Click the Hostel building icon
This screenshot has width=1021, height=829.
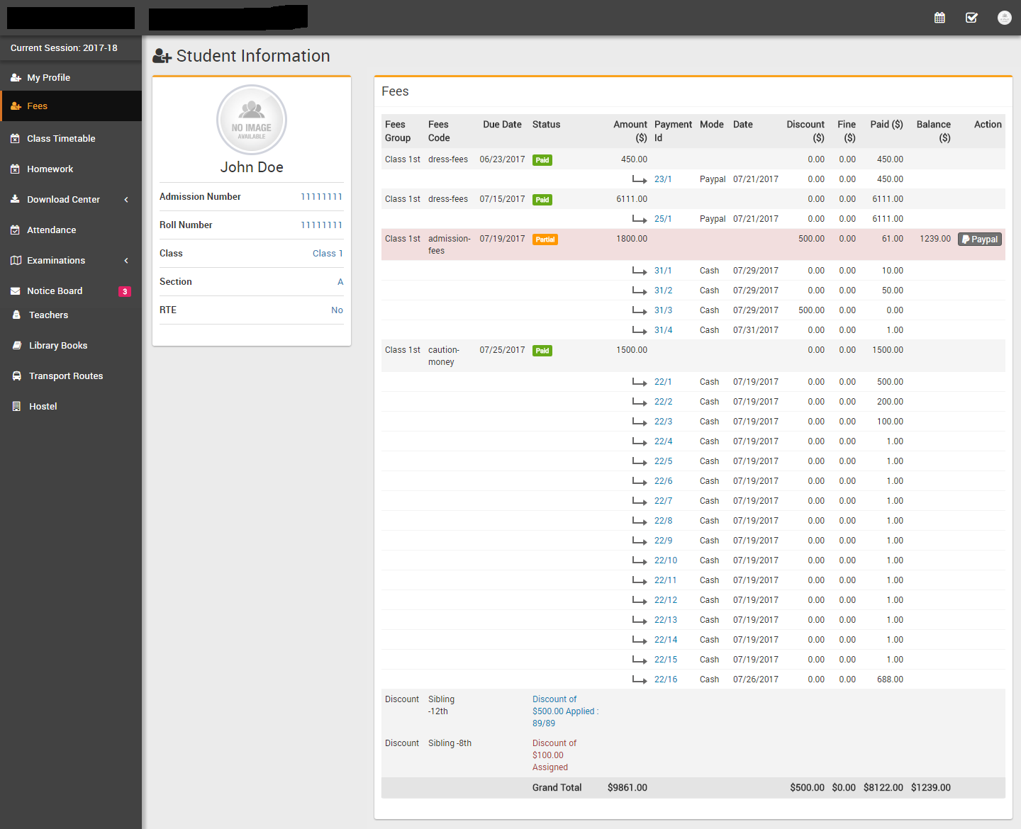pos(16,407)
